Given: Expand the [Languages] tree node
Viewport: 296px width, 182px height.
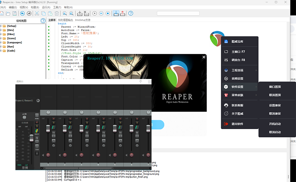Looking at the screenshot, I should tap(1, 43).
